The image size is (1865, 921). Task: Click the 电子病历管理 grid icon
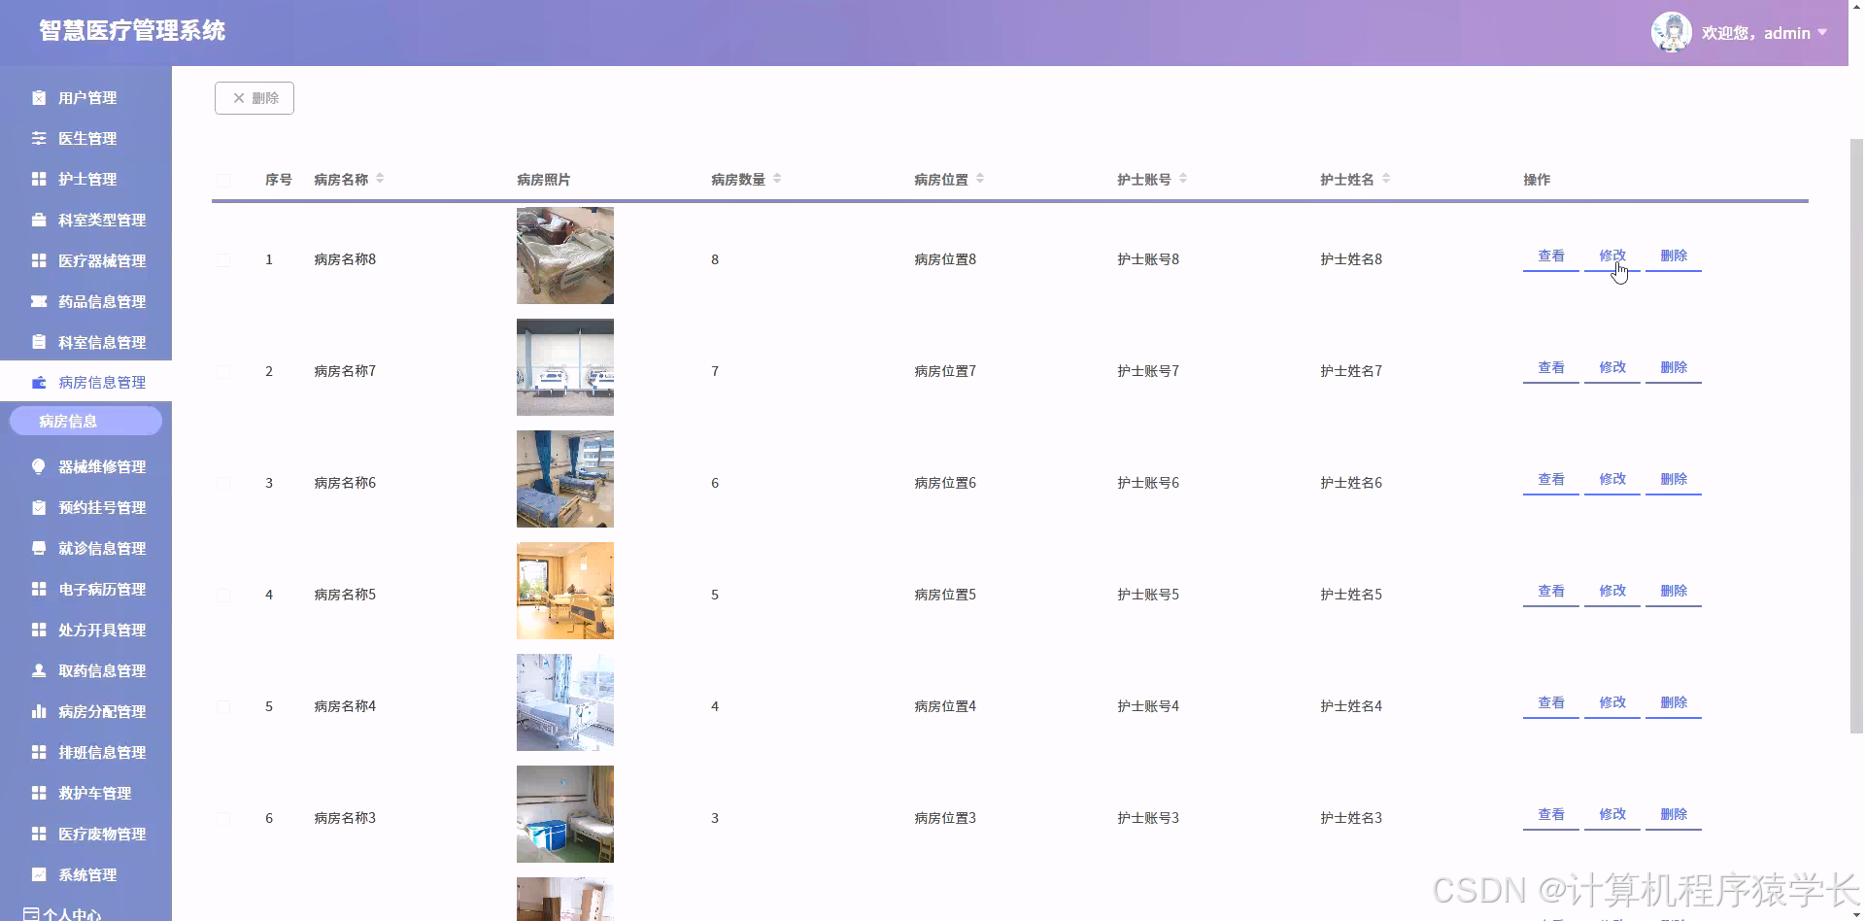(39, 589)
